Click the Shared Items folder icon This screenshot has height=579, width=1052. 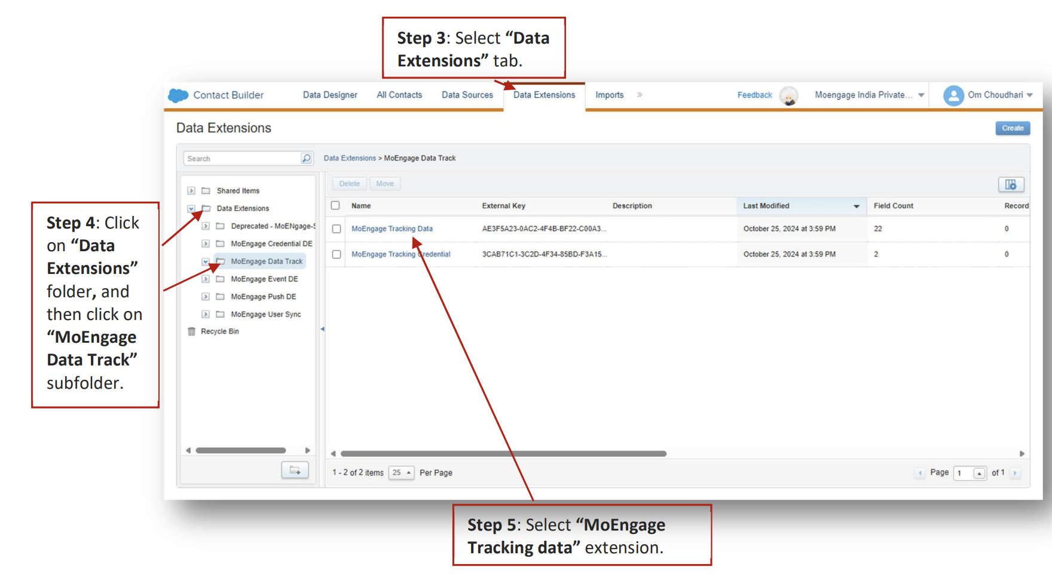coord(206,191)
